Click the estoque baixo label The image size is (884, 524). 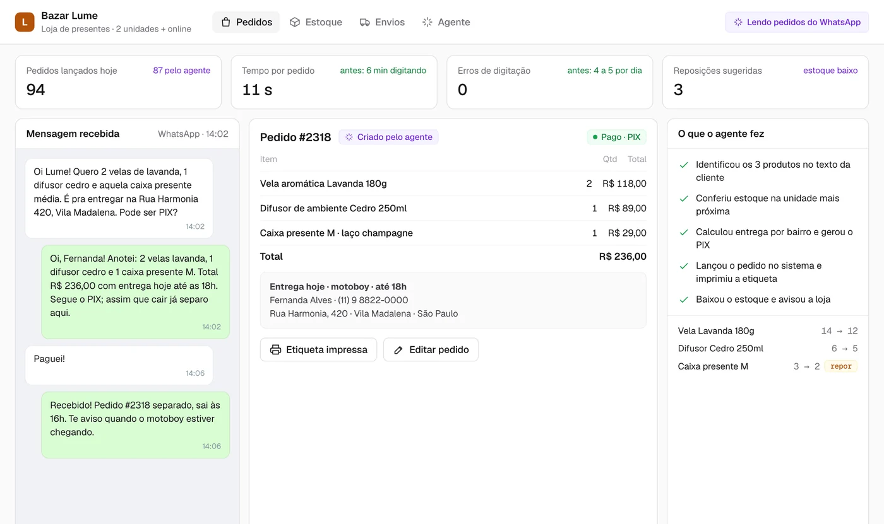830,71
